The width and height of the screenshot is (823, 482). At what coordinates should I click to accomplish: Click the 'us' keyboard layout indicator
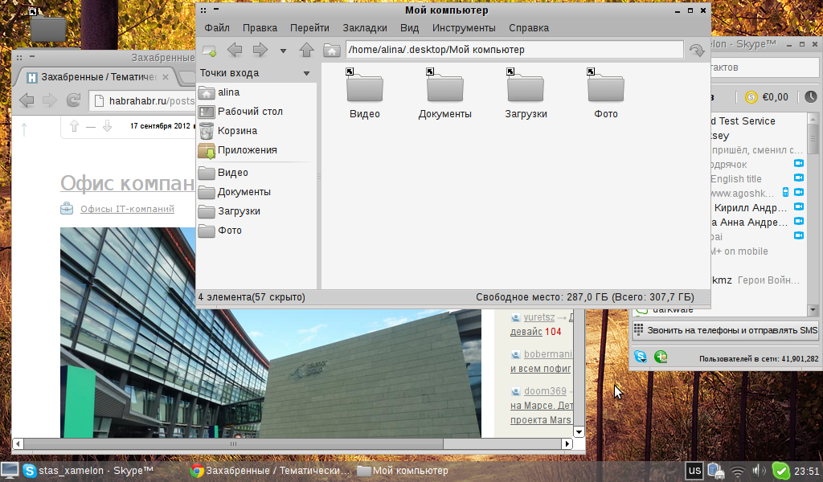694,471
